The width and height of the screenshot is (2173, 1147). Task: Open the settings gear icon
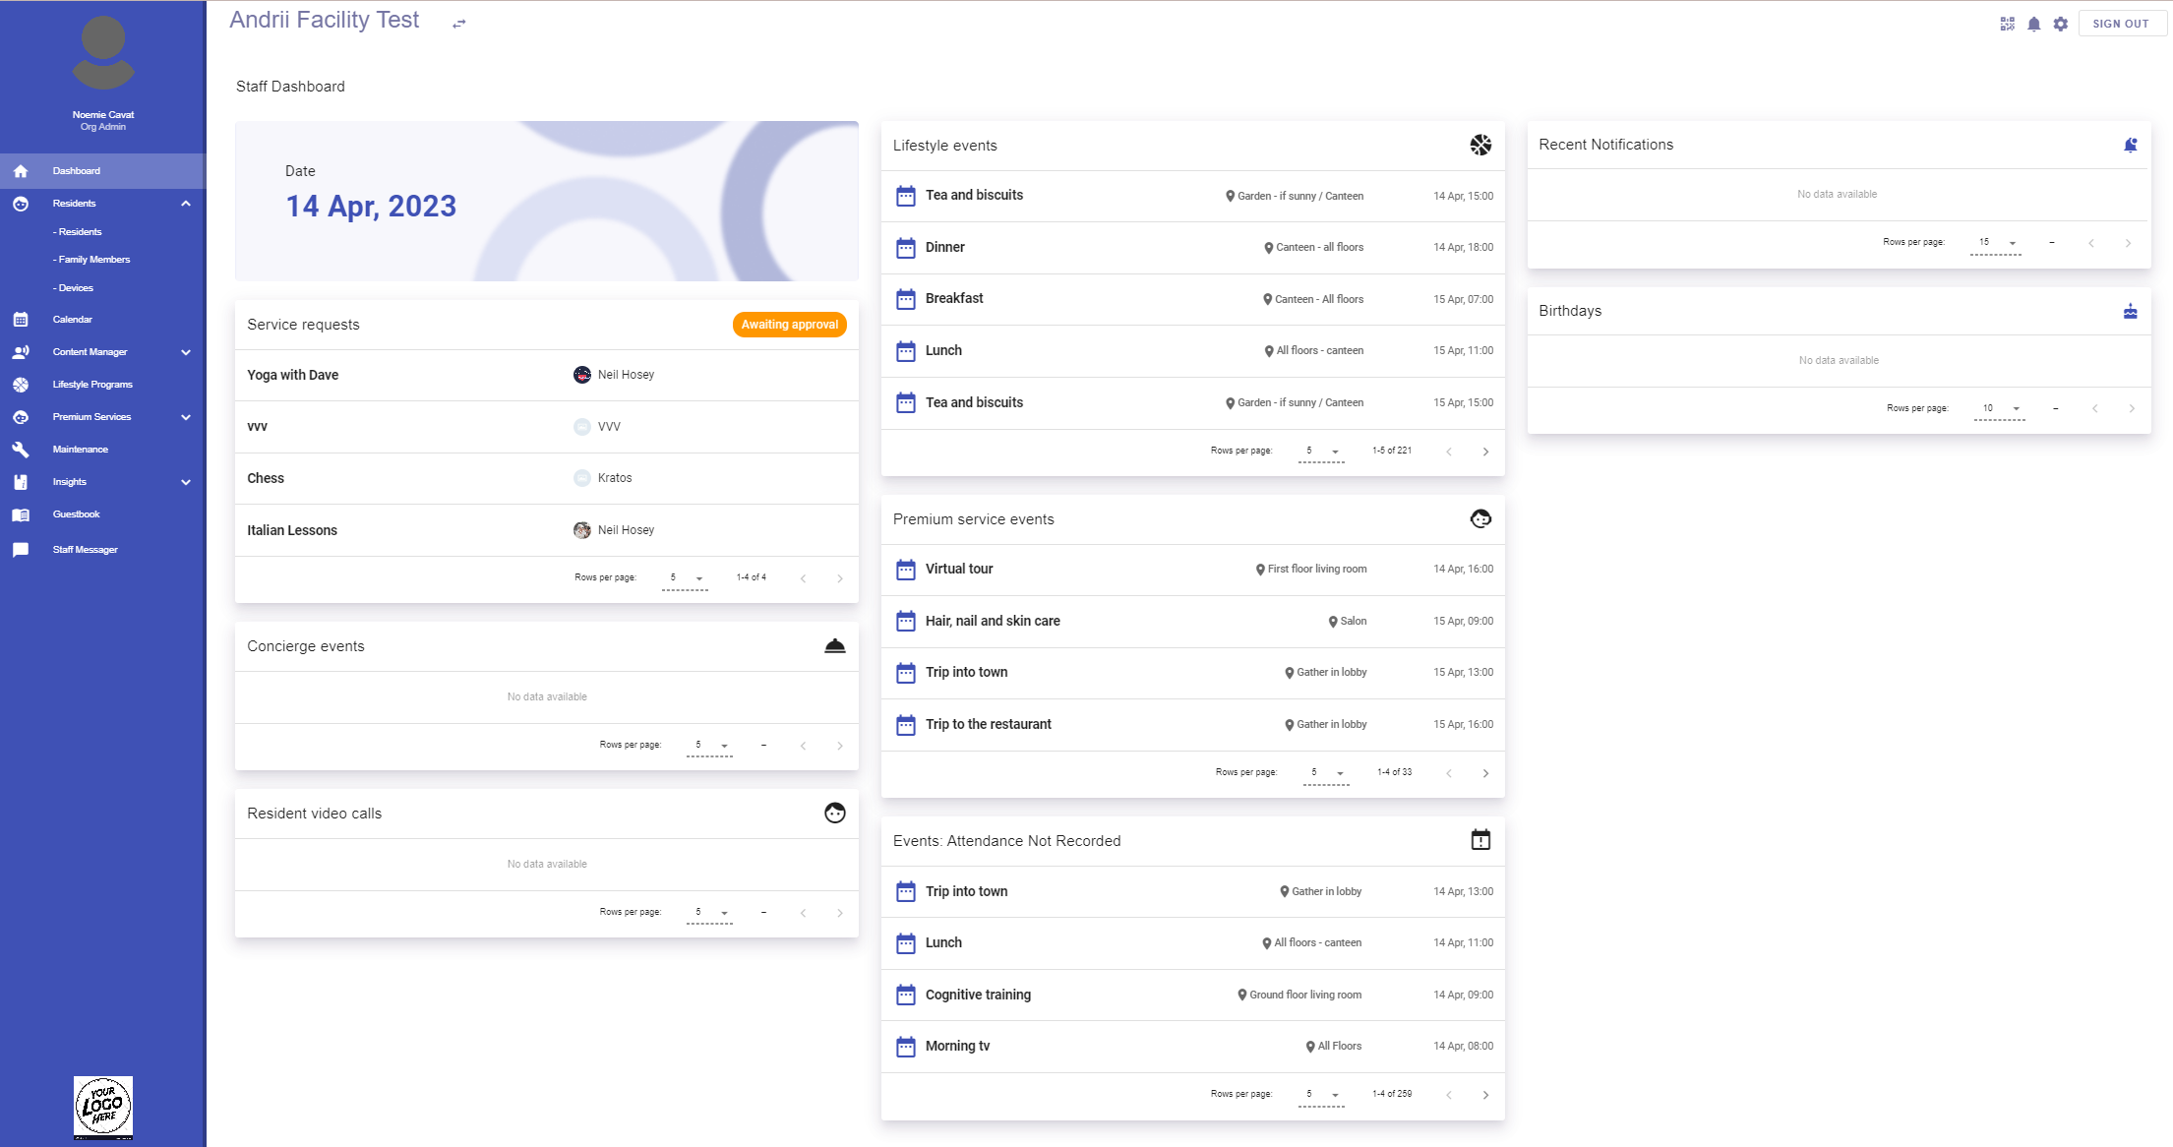[x=2060, y=24]
